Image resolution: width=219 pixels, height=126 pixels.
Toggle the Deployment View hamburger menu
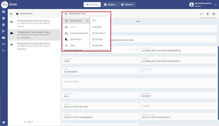pyautogui.click(x=66, y=14)
